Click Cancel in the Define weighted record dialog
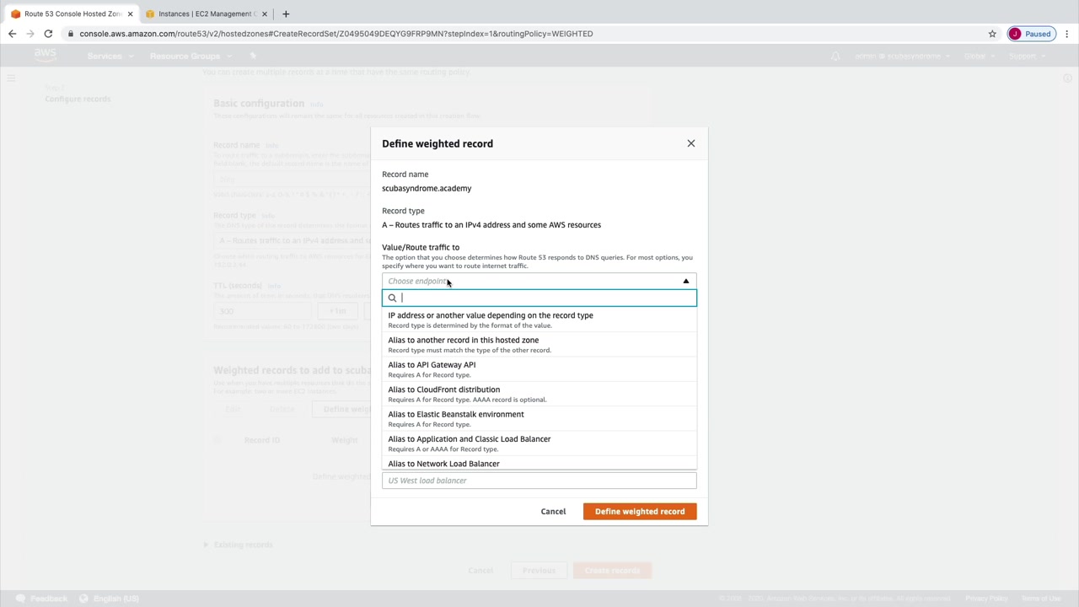The image size is (1079, 607). click(553, 512)
